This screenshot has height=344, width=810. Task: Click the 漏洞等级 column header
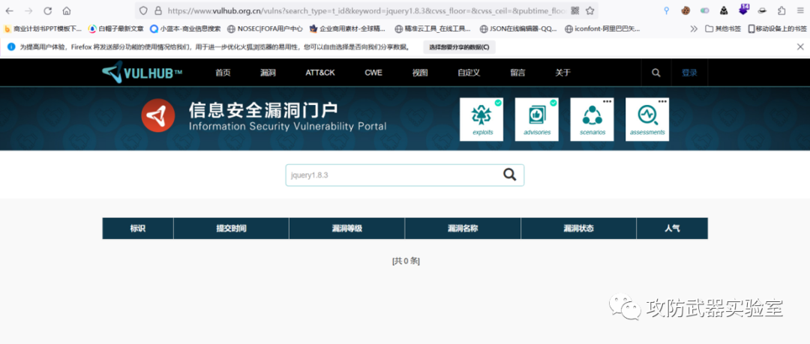click(347, 229)
